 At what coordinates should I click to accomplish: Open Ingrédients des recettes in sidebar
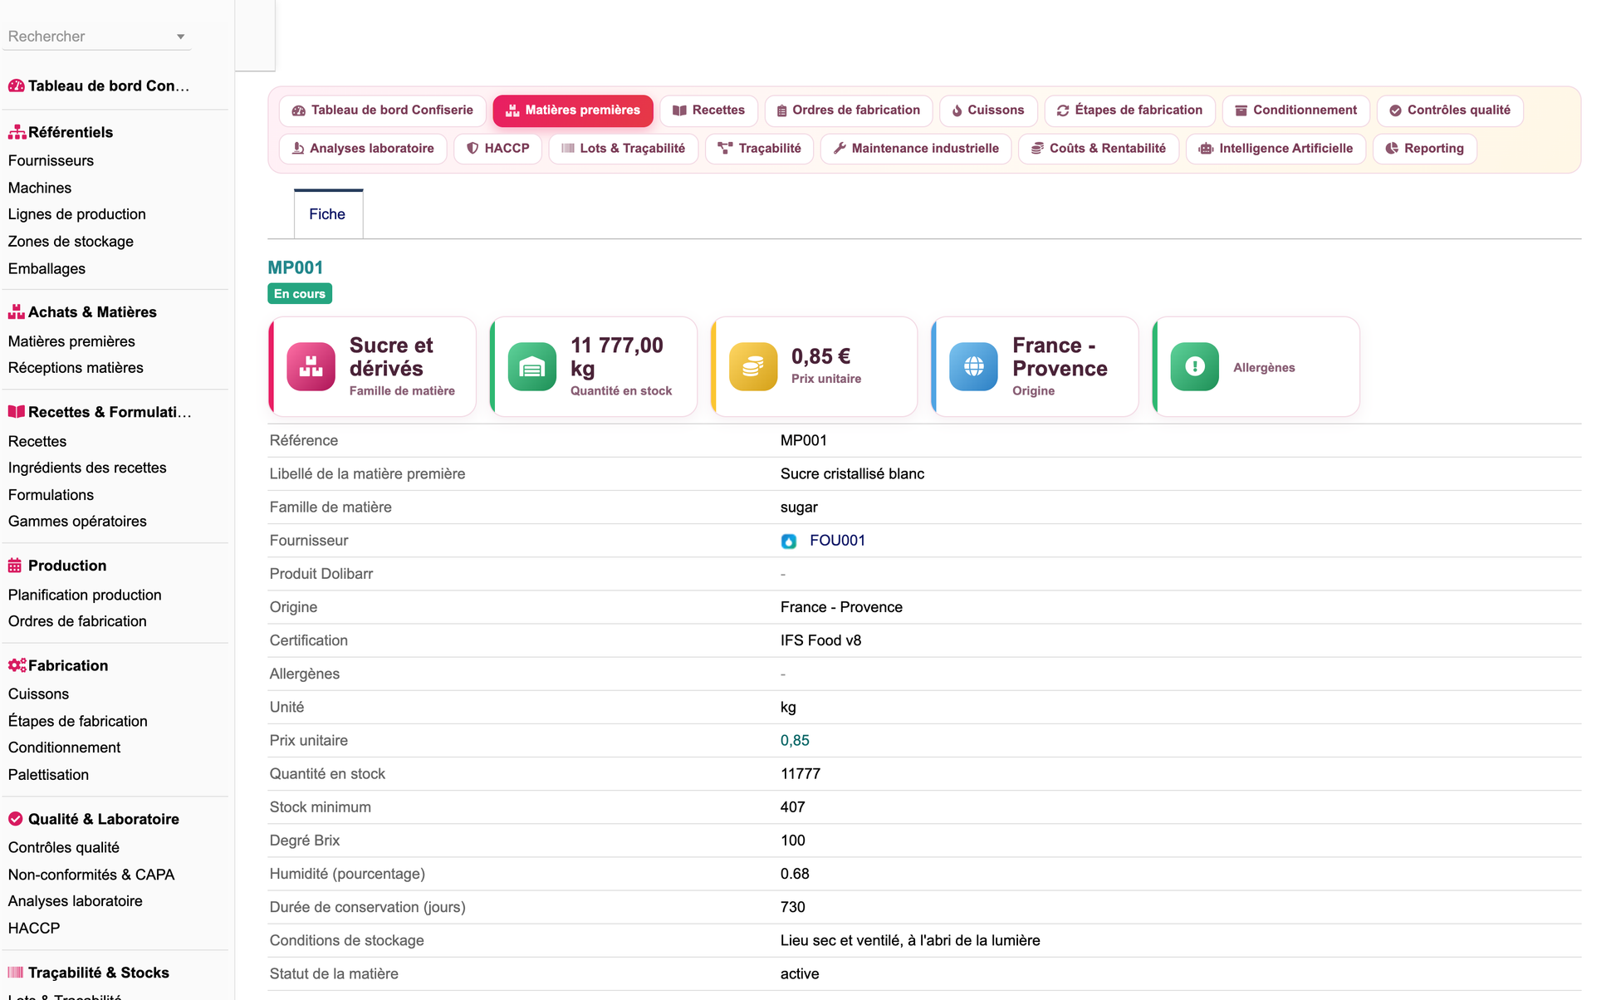87,468
